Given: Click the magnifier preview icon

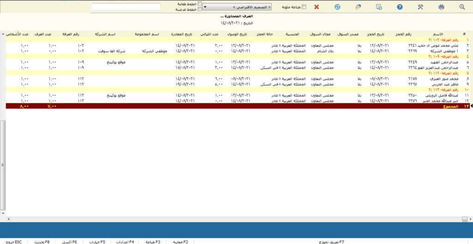Looking at the screenshot, I should [x=462, y=7].
